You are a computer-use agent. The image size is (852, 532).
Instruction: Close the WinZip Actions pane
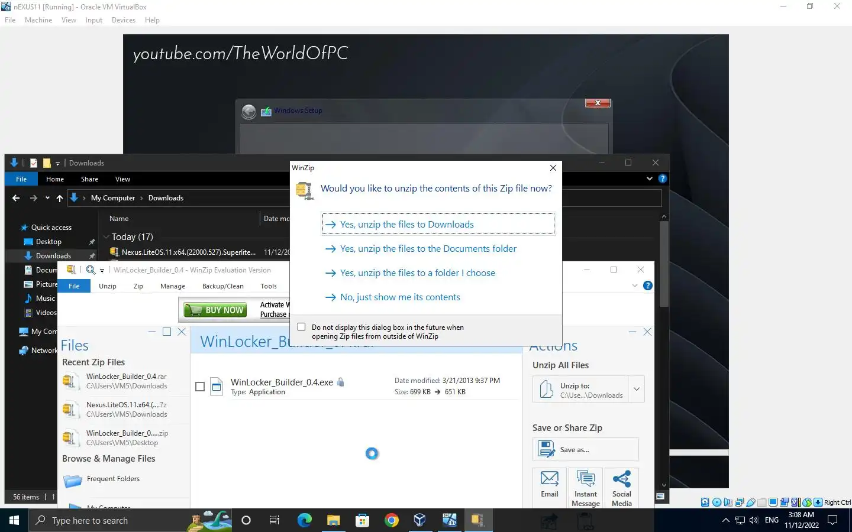tap(647, 332)
